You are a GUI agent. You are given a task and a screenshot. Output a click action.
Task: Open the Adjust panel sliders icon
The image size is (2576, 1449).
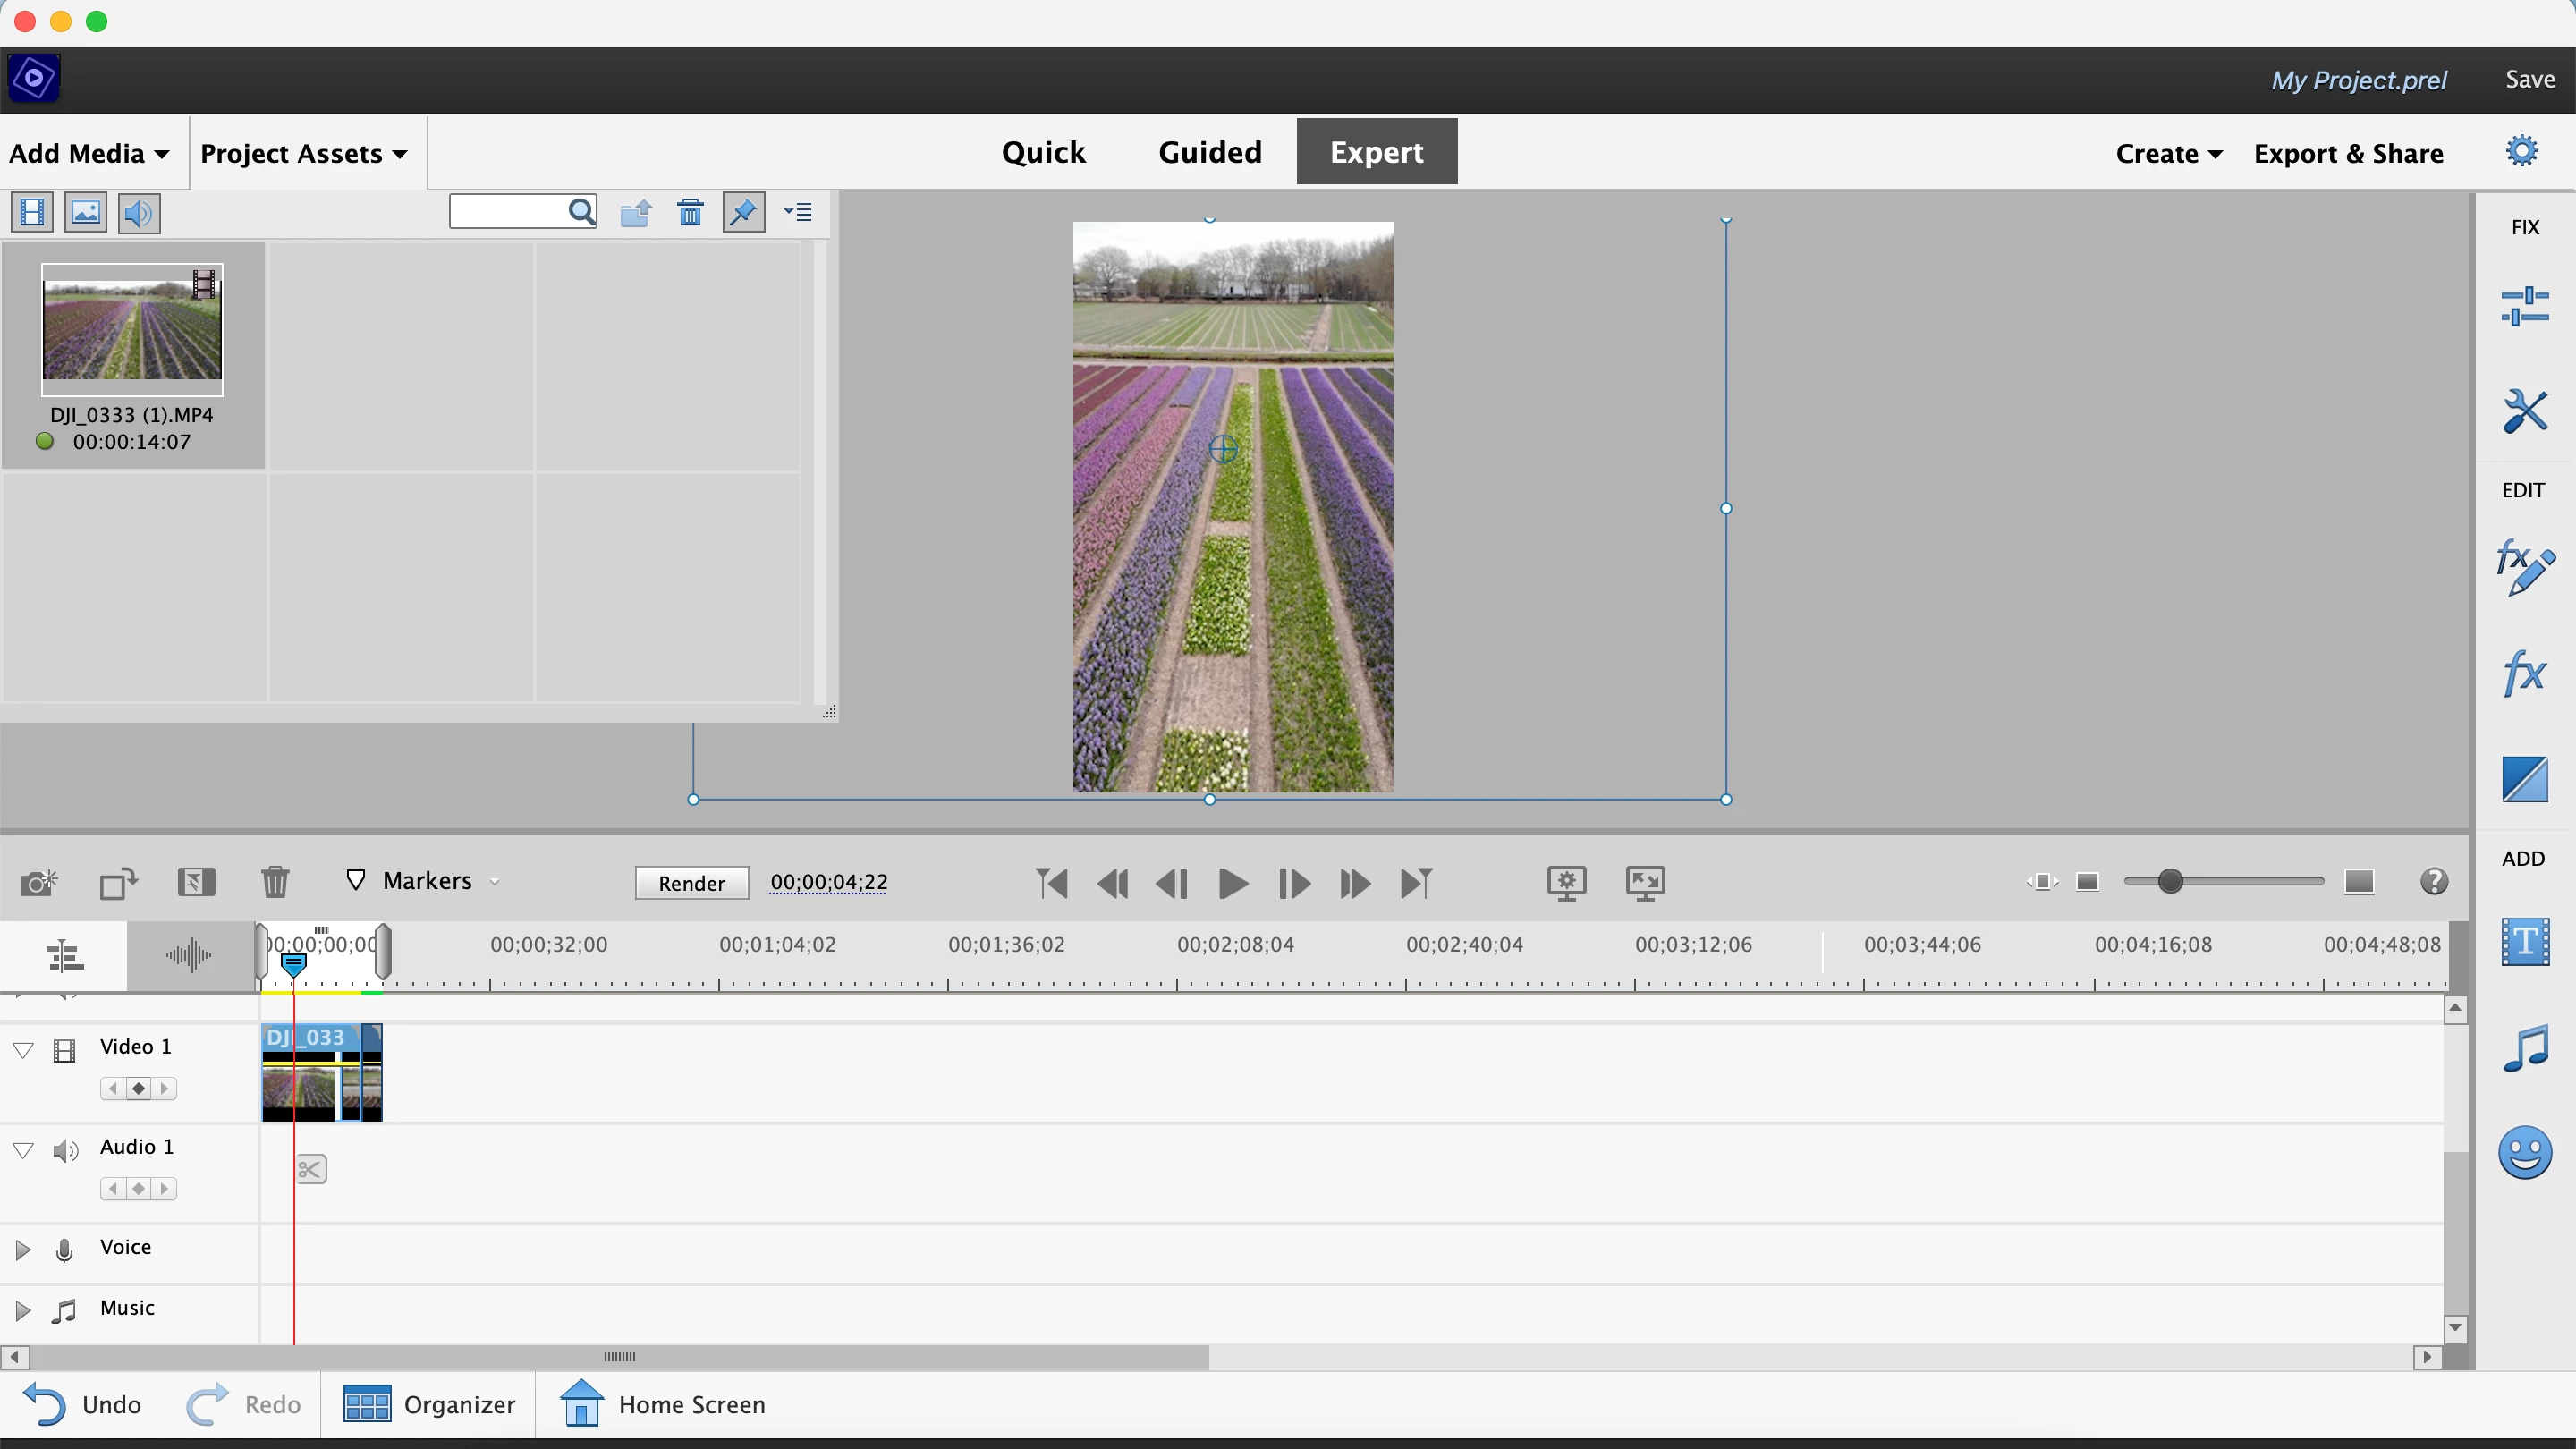2524,306
